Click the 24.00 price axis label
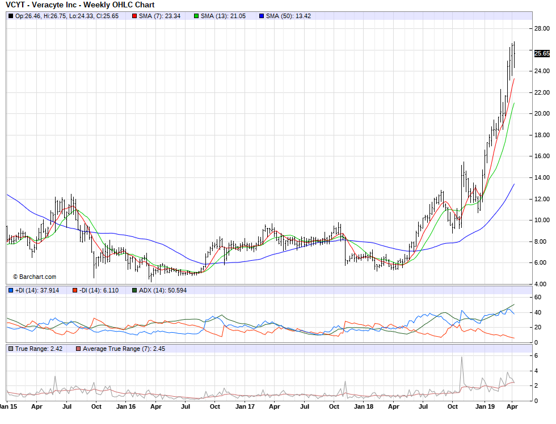The image size is (556, 424). pos(542,71)
